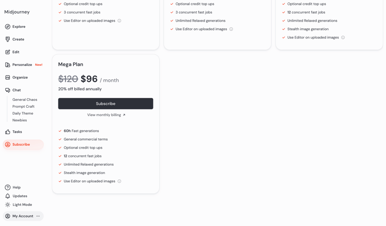
Task: Click the Personalize icon in sidebar
Action: pyautogui.click(x=8, y=65)
